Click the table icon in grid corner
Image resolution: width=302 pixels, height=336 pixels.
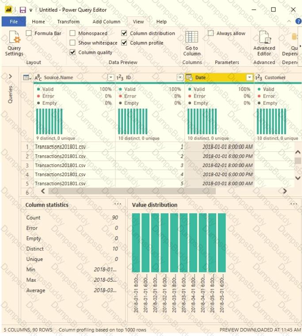27,78
